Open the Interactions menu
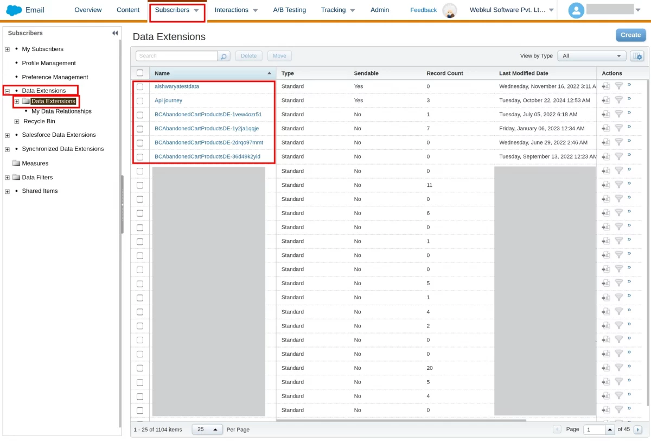Viewport: 651px width, 441px height. [236, 10]
